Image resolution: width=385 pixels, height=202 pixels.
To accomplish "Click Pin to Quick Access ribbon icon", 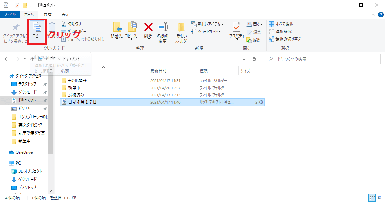I will click(x=16, y=27).
